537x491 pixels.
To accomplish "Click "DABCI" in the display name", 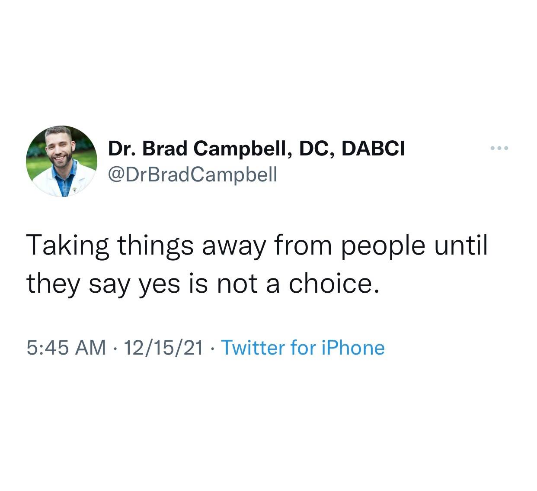I will point(373,149).
